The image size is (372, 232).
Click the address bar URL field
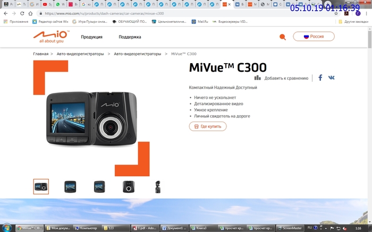click(x=185, y=13)
